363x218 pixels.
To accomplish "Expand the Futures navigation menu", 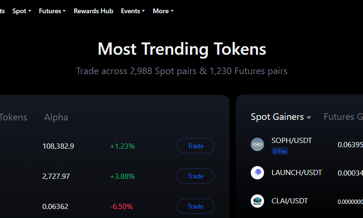I will point(52,11).
